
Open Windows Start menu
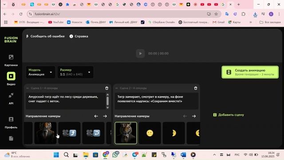click(56, 155)
